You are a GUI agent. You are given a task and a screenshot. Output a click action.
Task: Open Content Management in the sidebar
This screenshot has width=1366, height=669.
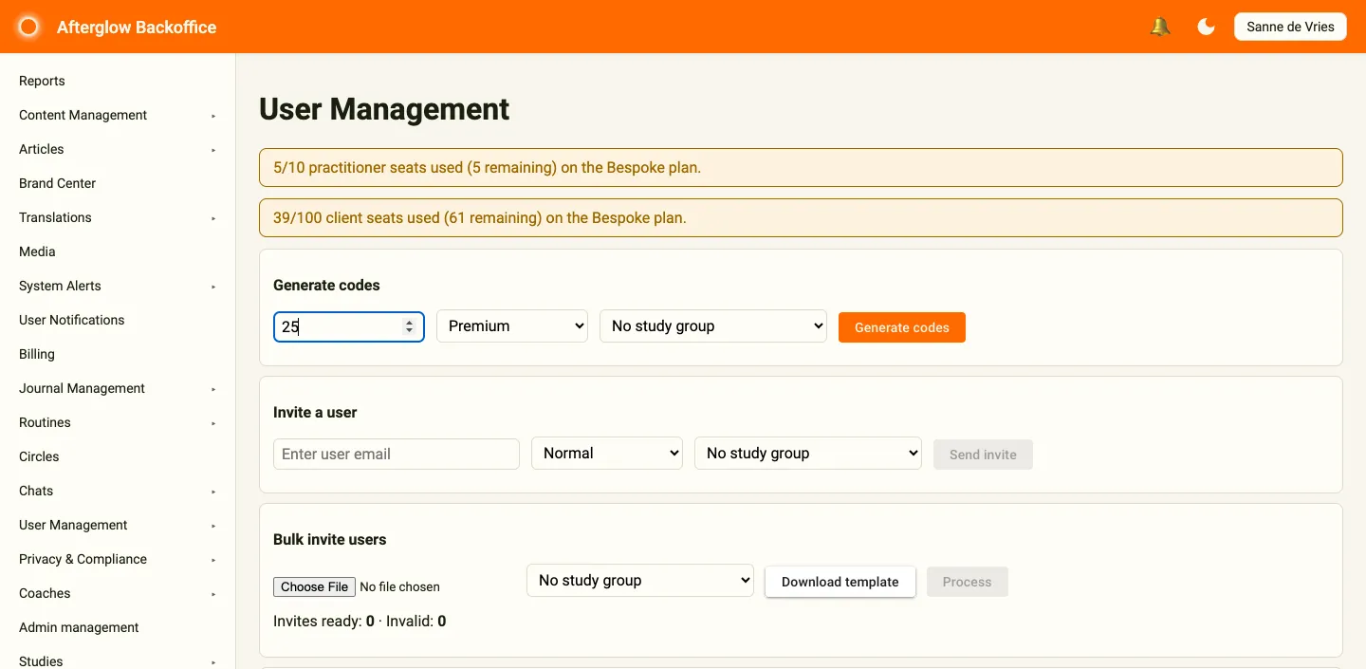83,115
